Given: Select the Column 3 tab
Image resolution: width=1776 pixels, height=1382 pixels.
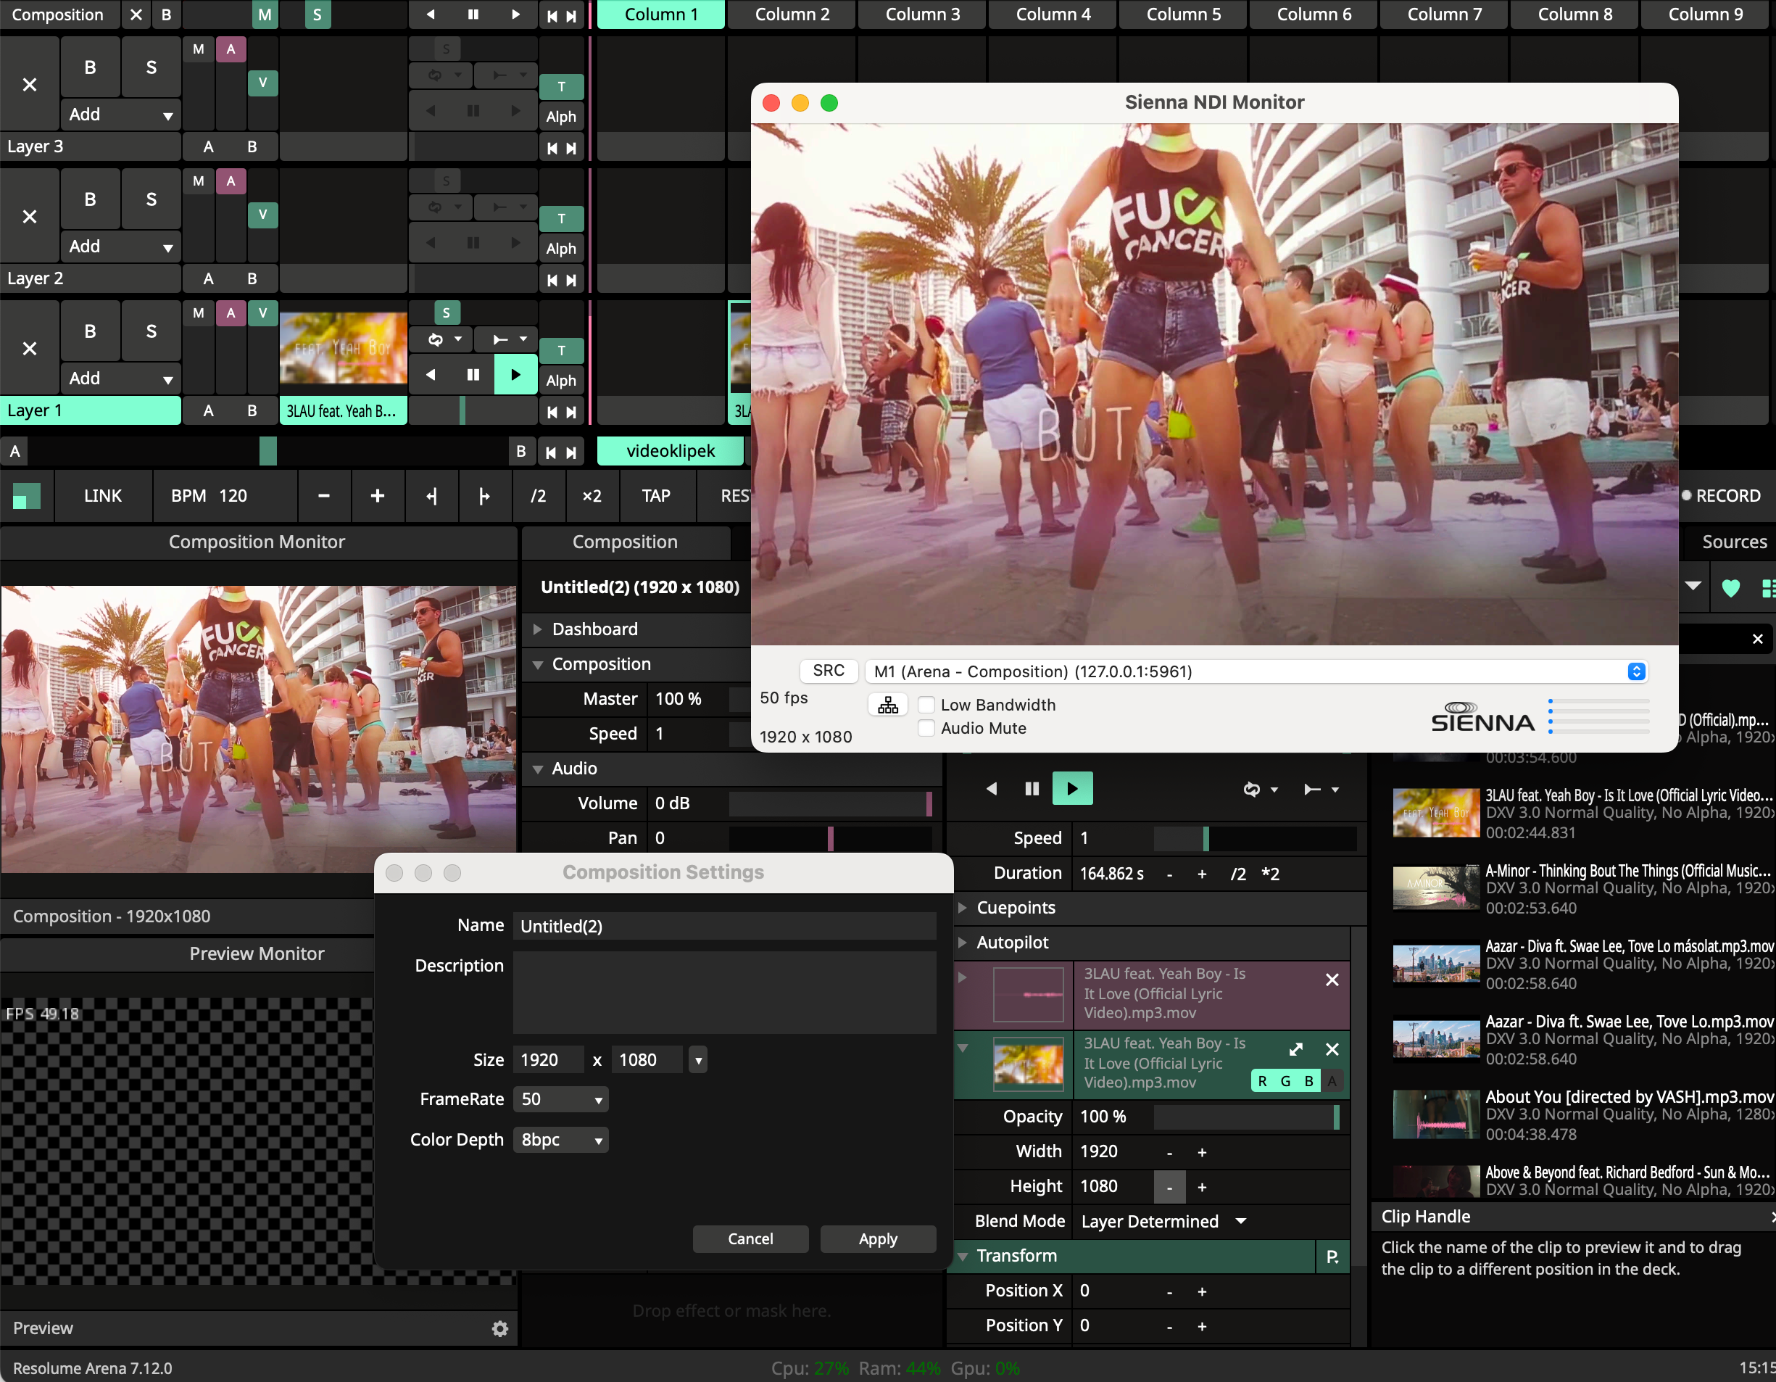Looking at the screenshot, I should coord(921,15).
